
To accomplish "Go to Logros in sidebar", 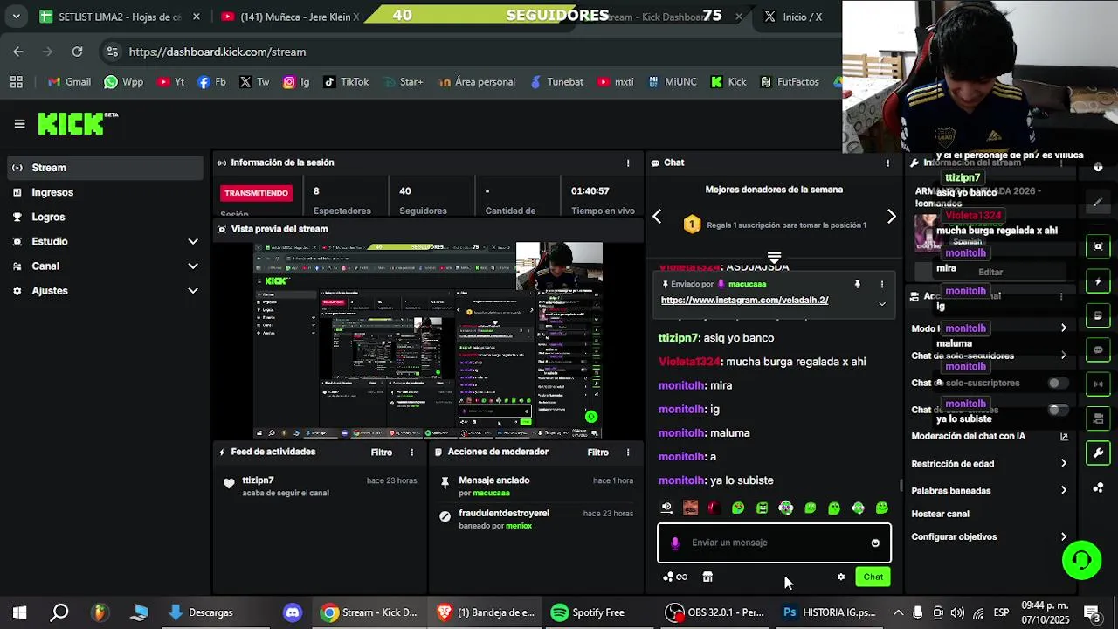I will click(x=105, y=217).
